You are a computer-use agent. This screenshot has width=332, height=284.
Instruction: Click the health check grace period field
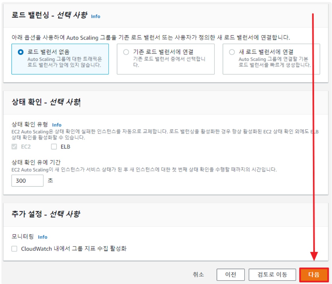(x=27, y=181)
